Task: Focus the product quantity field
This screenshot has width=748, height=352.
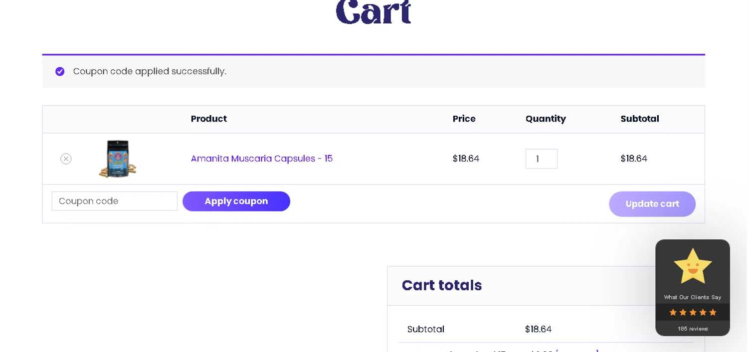Action: point(541,159)
